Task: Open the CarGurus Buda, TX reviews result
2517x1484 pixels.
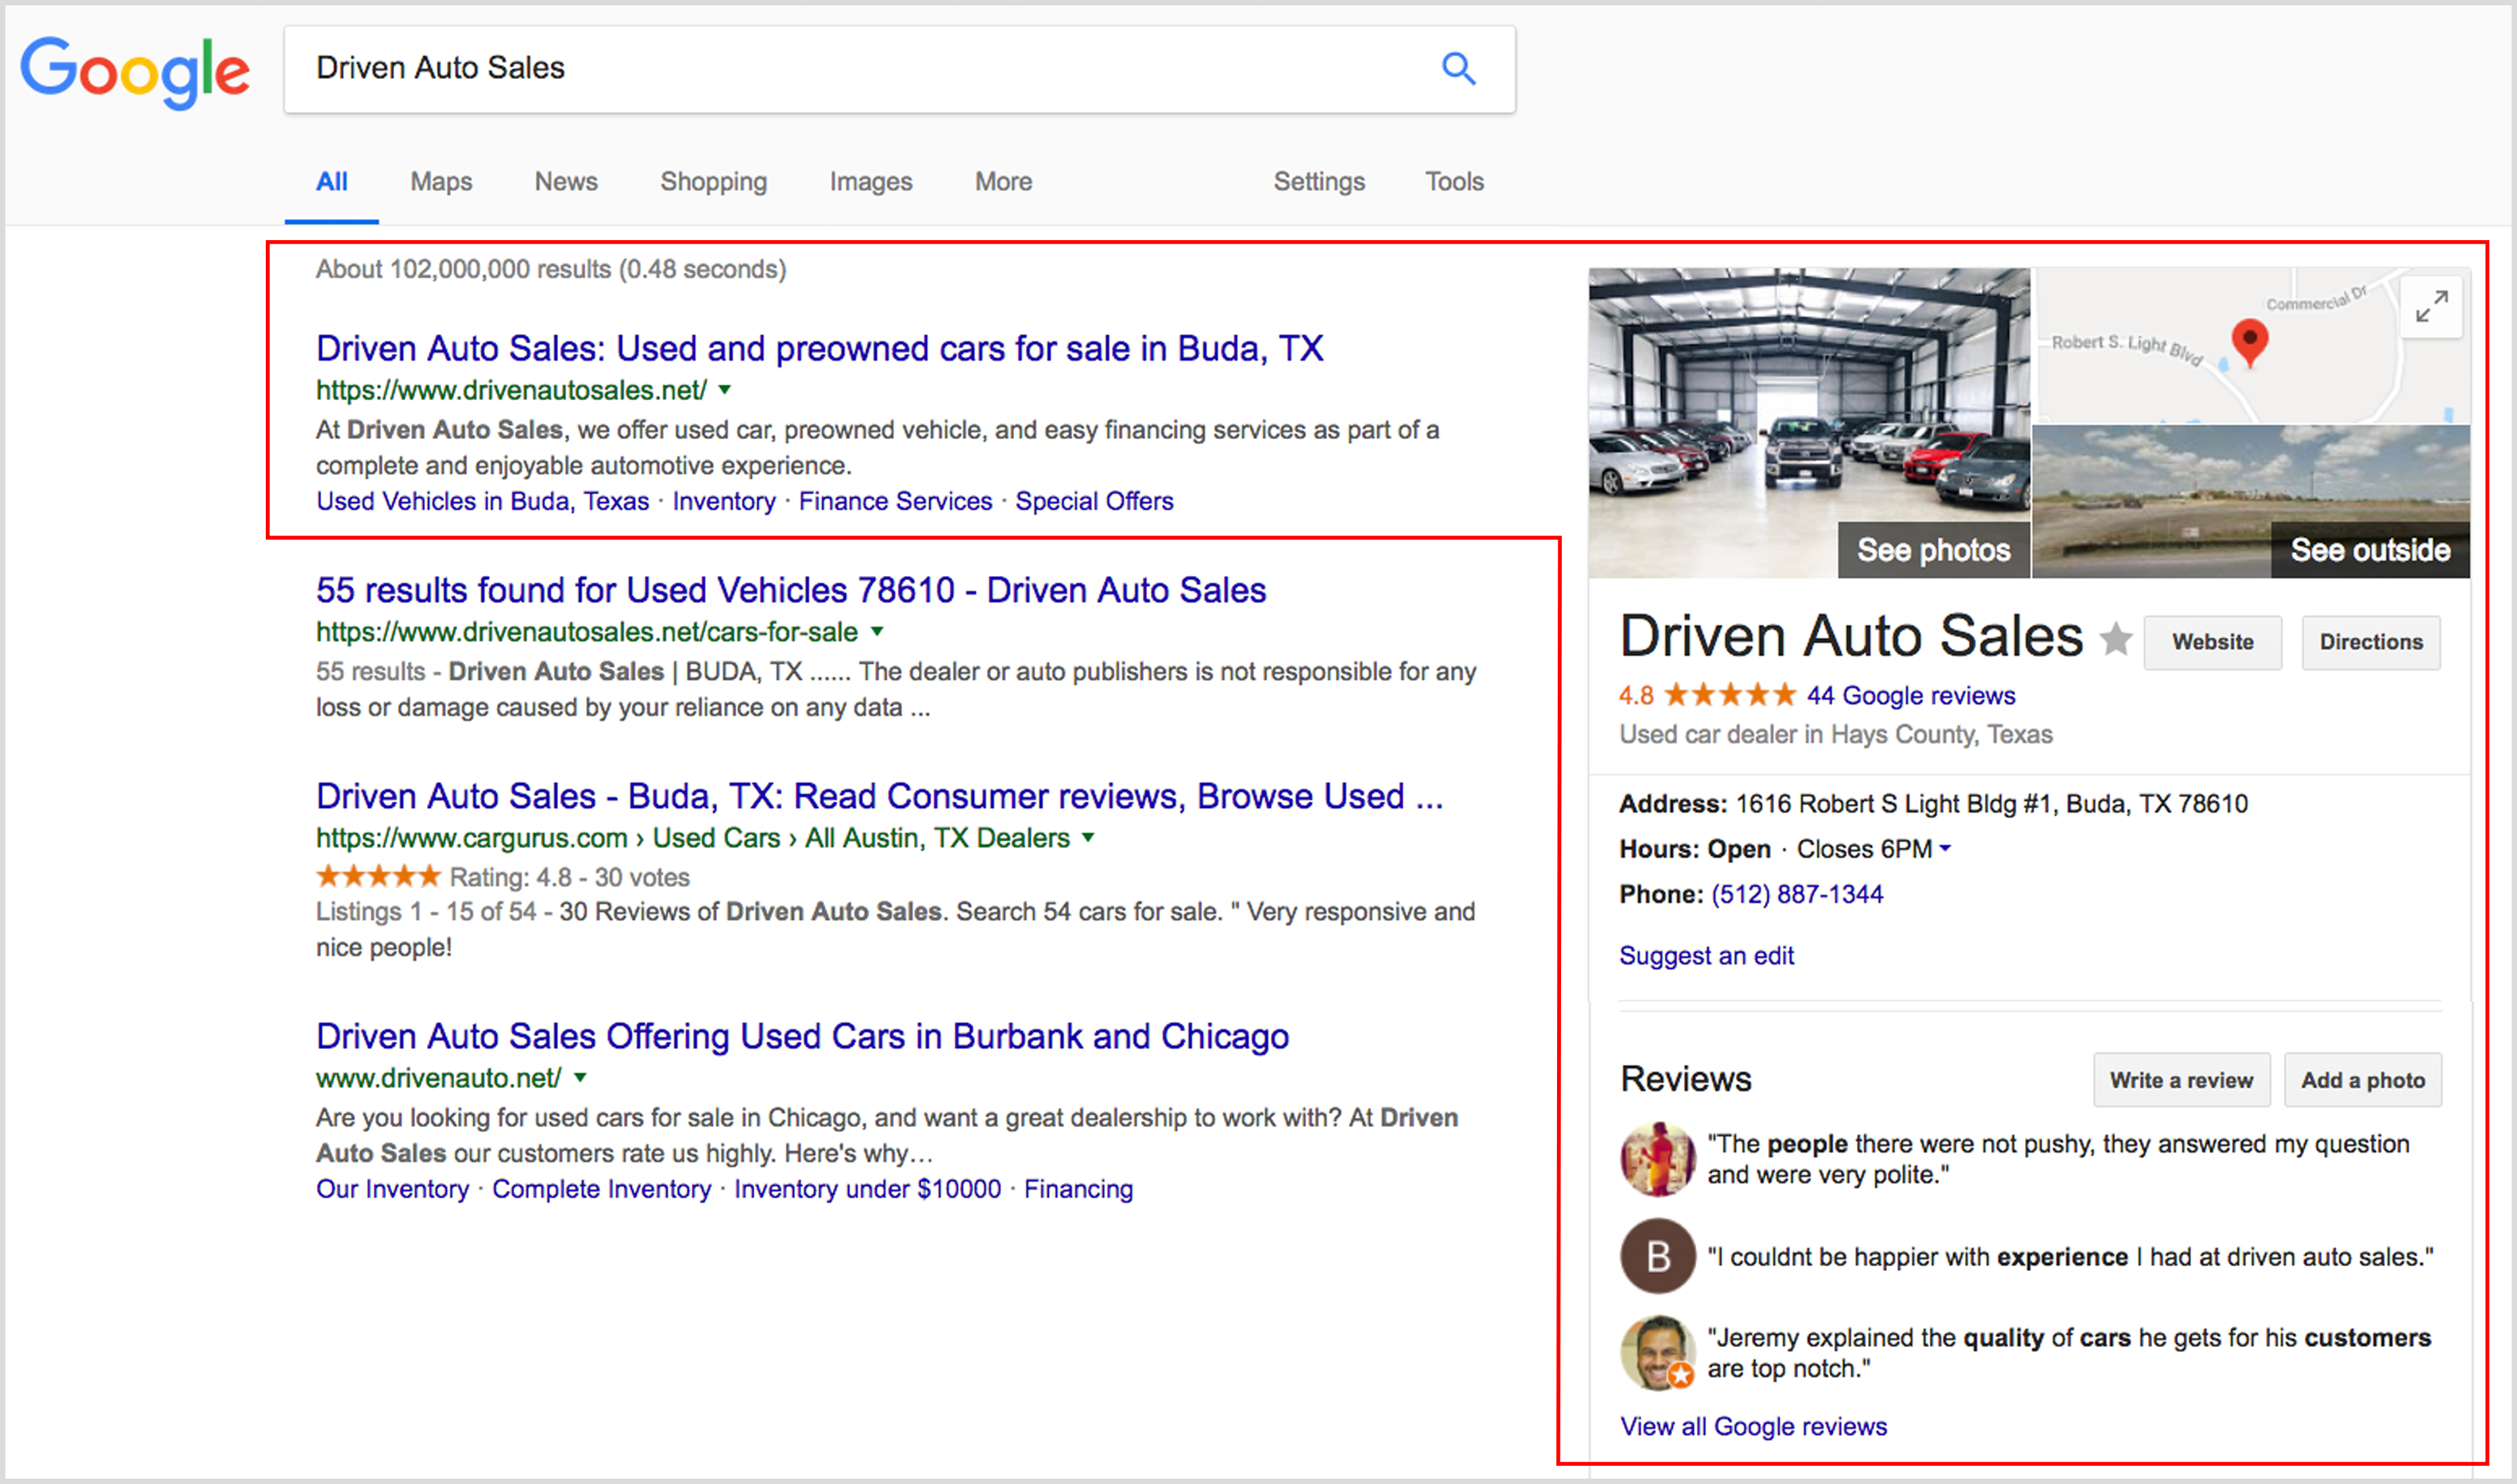Action: point(880,796)
